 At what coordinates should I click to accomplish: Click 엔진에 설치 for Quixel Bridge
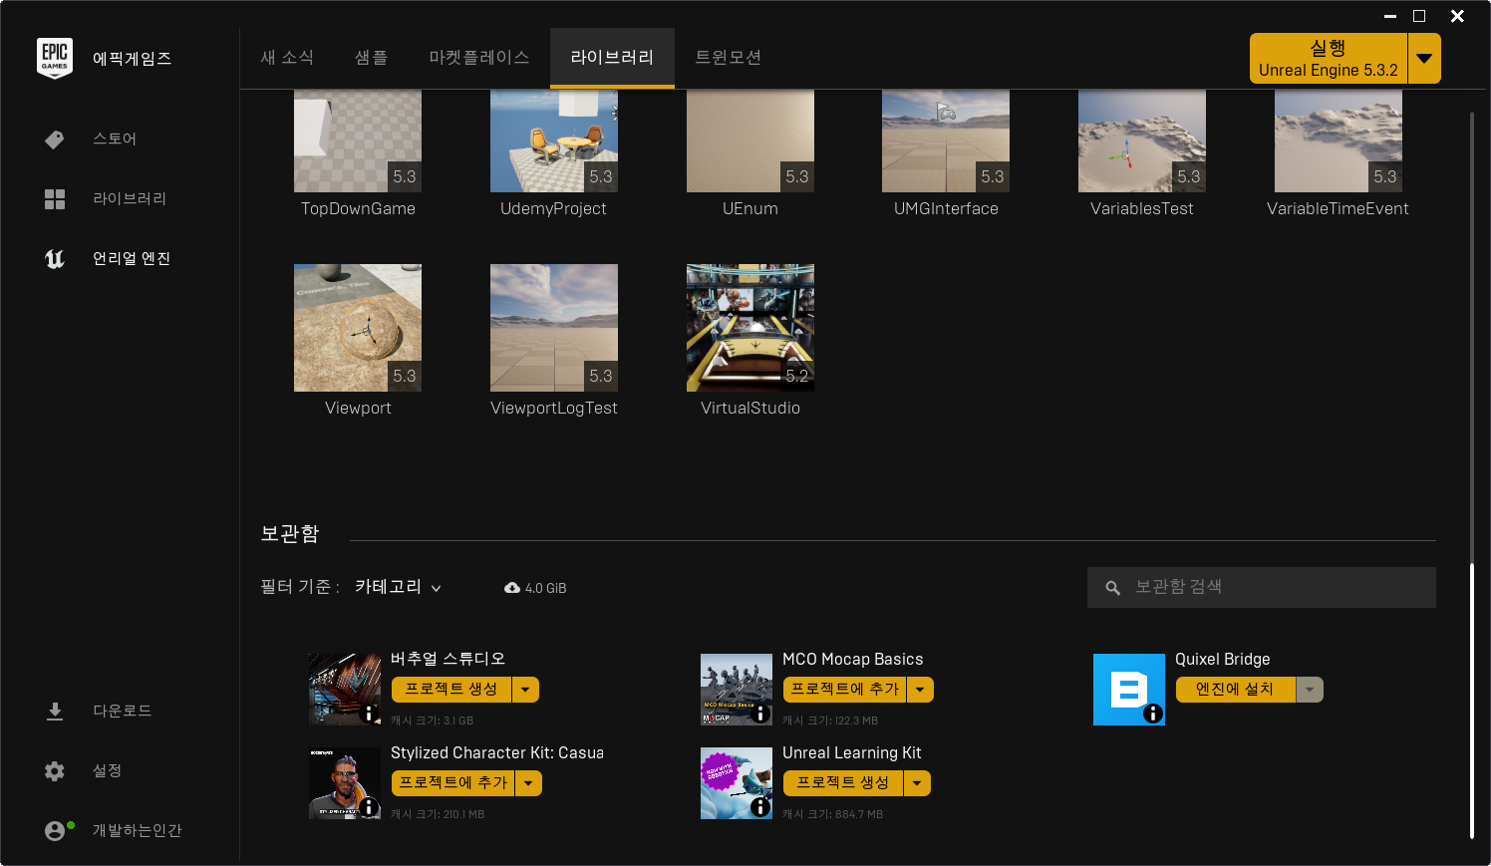[1236, 690]
